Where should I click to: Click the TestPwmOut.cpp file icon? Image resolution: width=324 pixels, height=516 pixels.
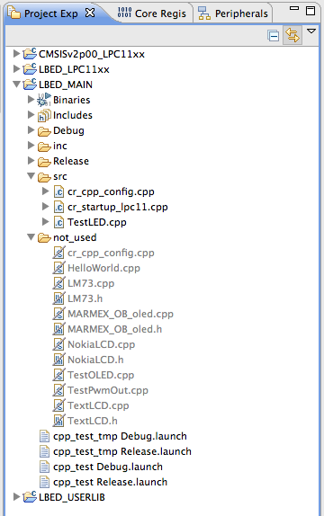(x=58, y=390)
